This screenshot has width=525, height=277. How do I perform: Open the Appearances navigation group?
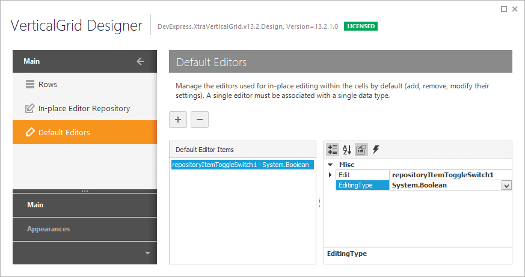(85, 229)
